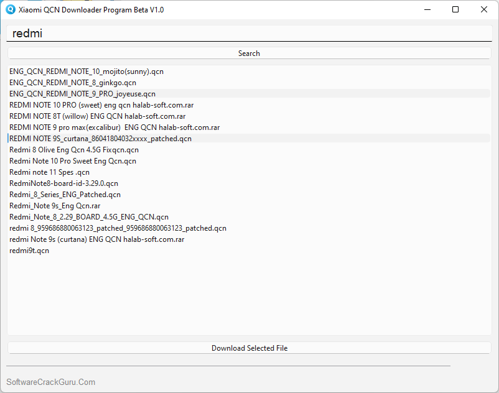Choose the Redmi note 11 Spes file
This screenshot has height=393, width=499.
click(x=49, y=172)
